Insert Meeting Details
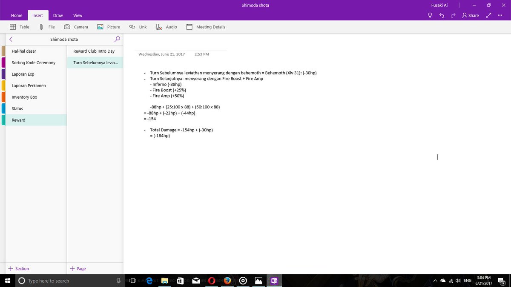The height and width of the screenshot is (287, 511). [206, 27]
